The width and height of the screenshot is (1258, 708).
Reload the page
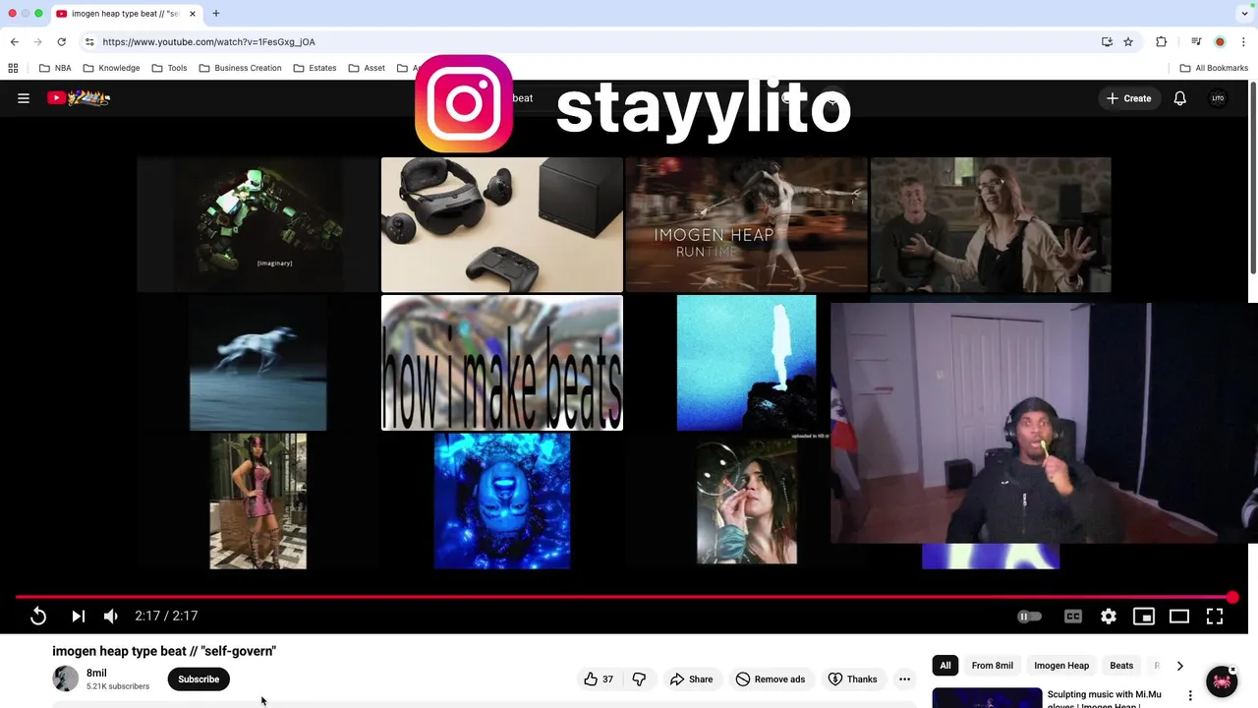61,41
